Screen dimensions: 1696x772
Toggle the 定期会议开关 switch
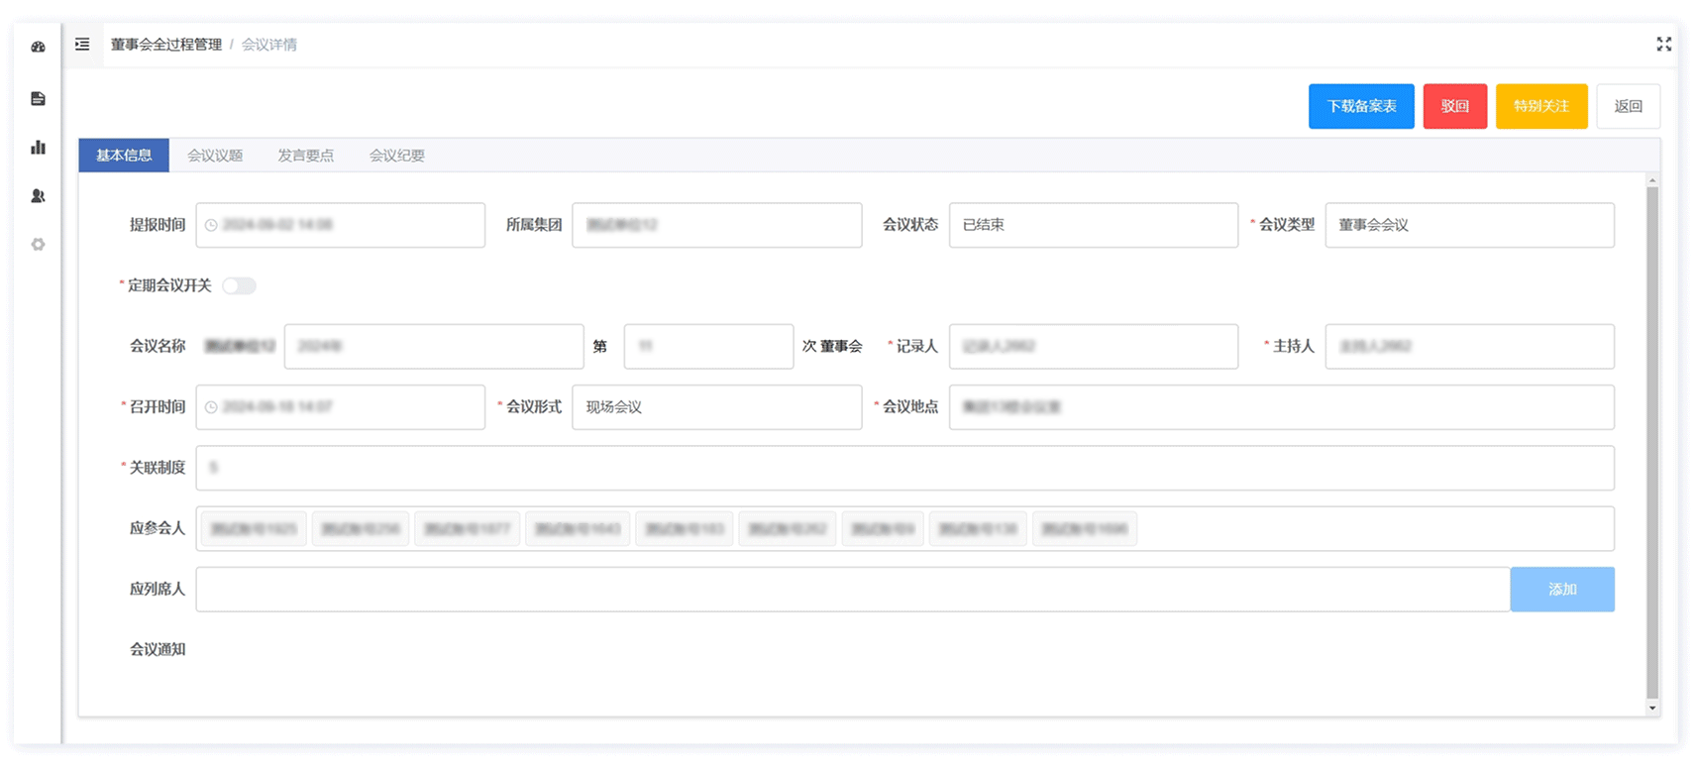239,285
